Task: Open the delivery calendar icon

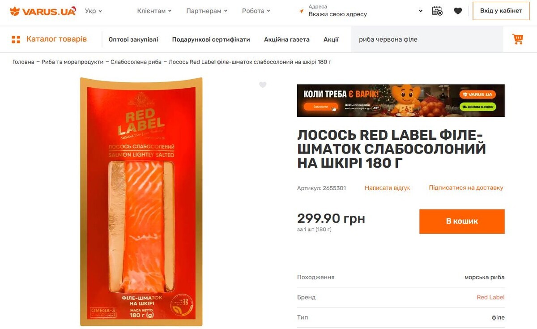Action: (437, 11)
